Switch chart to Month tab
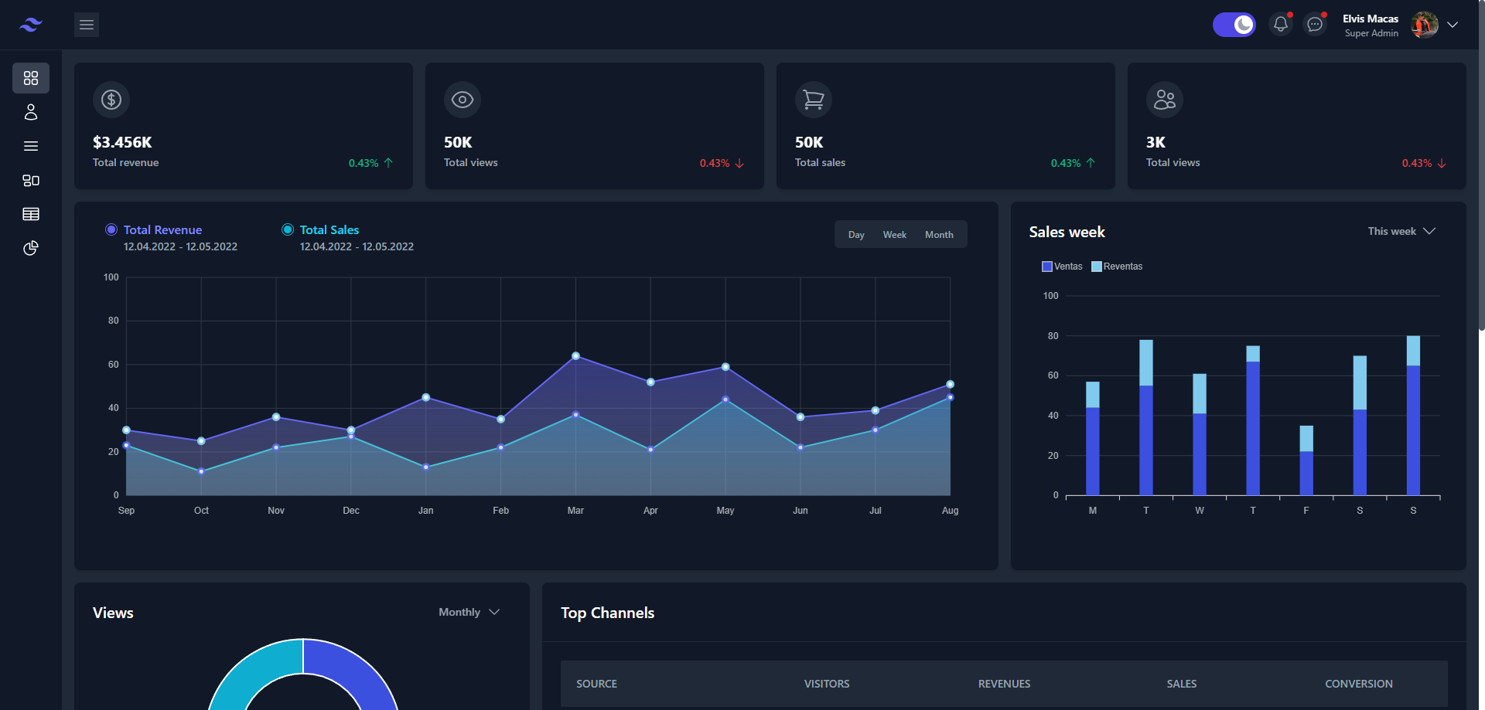 pos(938,234)
